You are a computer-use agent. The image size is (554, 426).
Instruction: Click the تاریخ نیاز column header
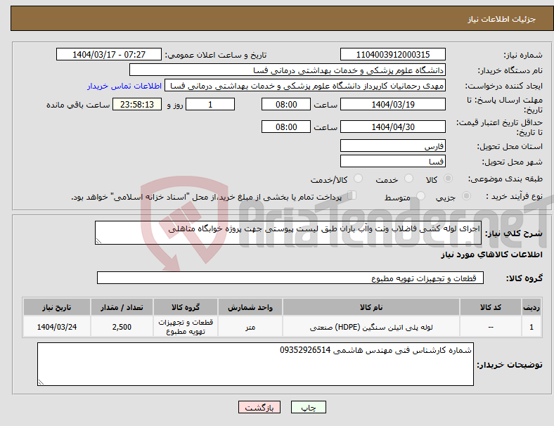56,307
